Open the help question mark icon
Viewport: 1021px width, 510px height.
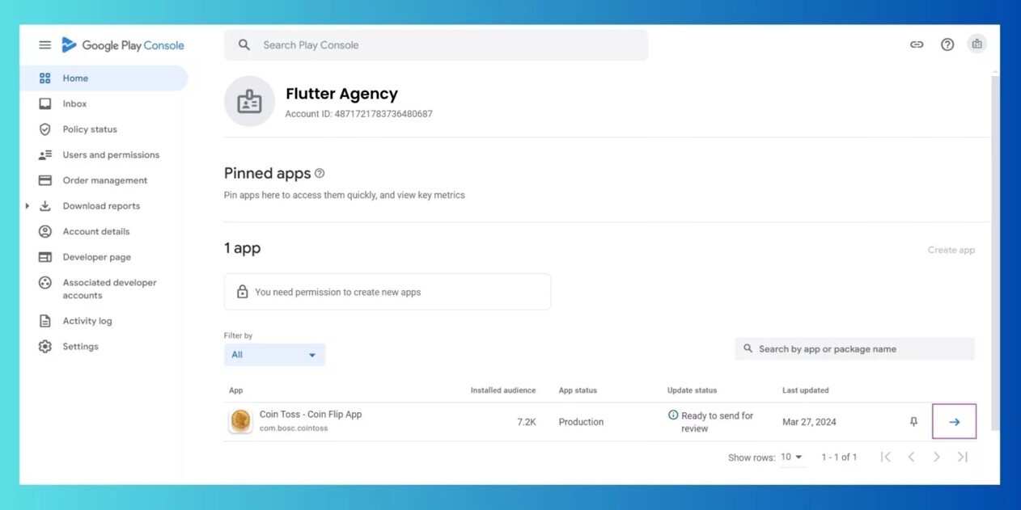click(947, 44)
